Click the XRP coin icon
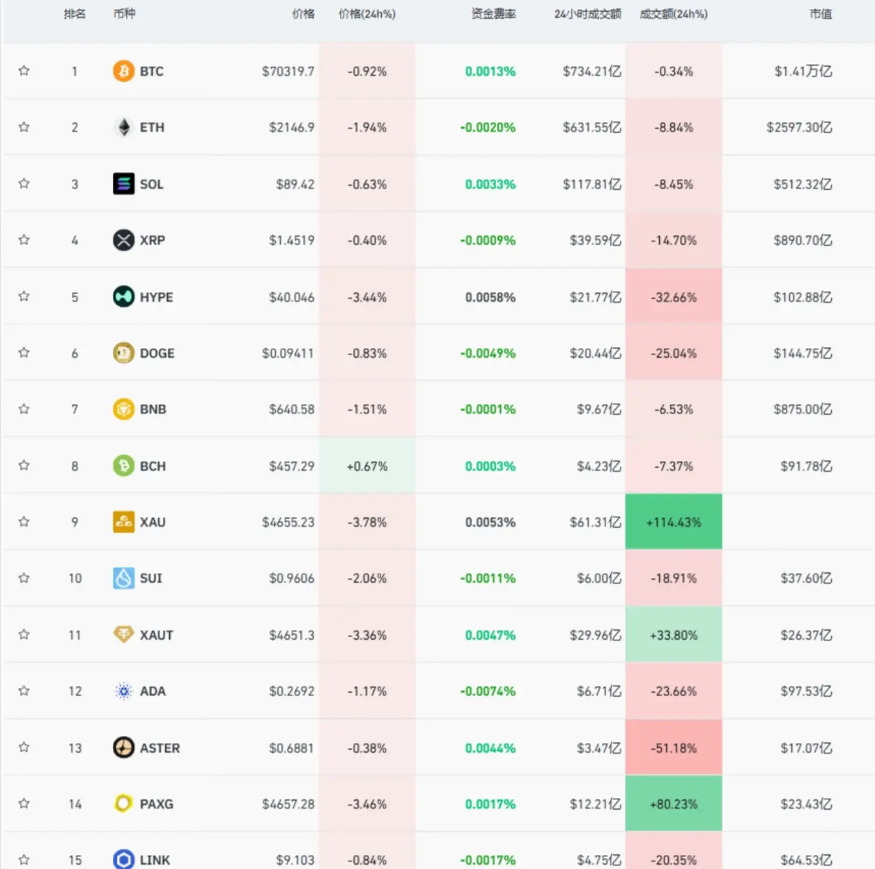The width and height of the screenshot is (875, 869). (x=123, y=240)
